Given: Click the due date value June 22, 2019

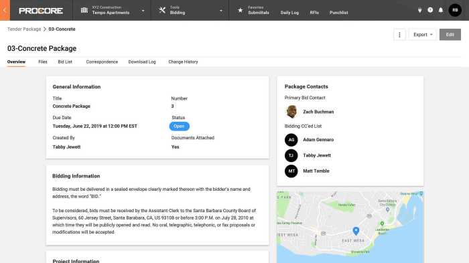Looking at the screenshot, I should 95,126.
